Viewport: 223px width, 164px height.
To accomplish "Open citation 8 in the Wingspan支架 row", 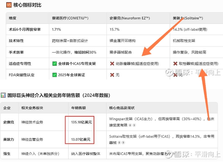I will 130,125.
